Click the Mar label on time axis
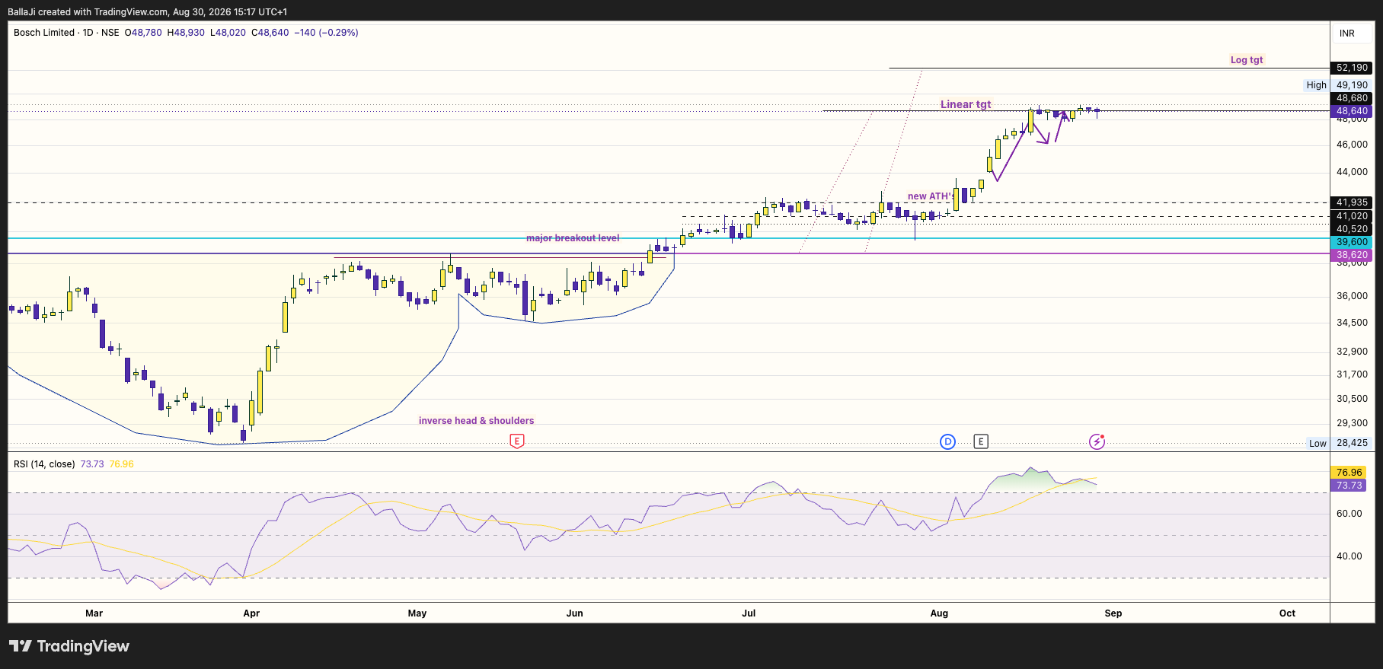Viewport: 1383px width, 669px height. click(x=94, y=613)
